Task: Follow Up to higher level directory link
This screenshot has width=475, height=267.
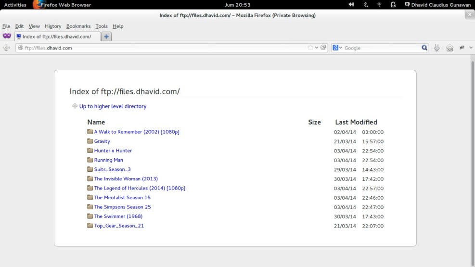Action: 113,106
